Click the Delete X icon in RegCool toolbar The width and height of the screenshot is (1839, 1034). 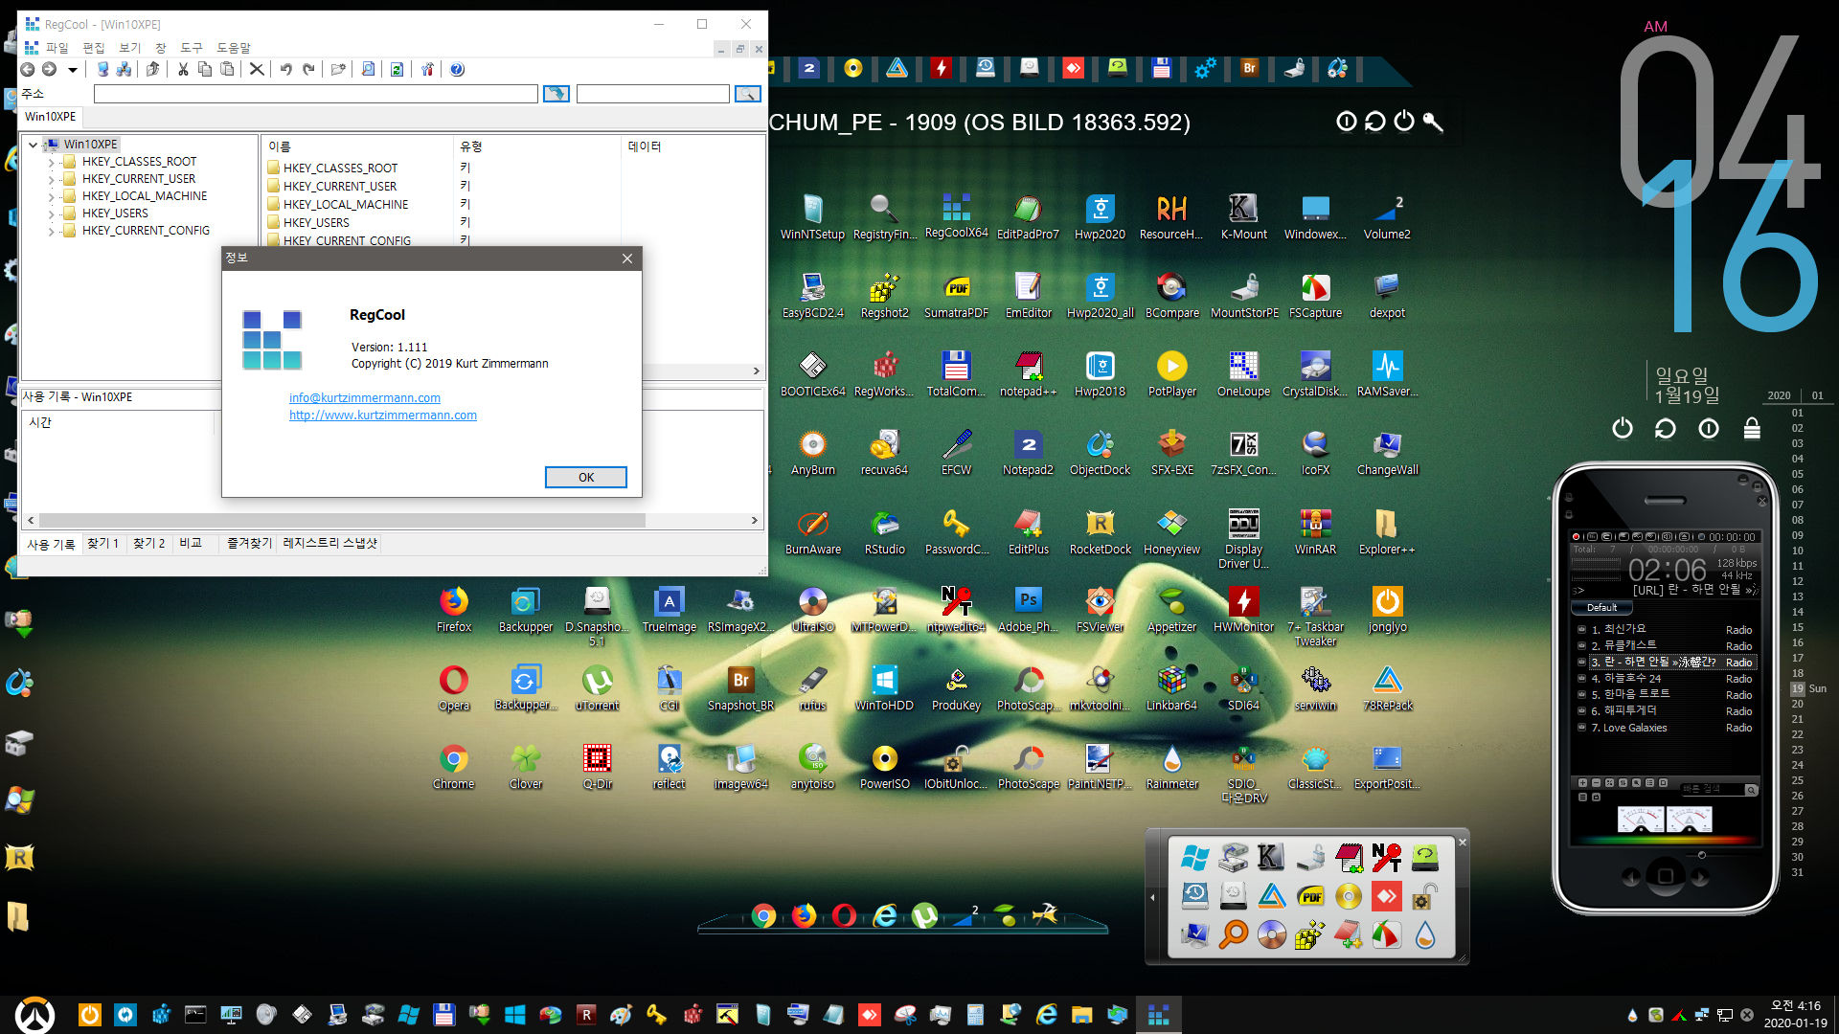[257, 69]
